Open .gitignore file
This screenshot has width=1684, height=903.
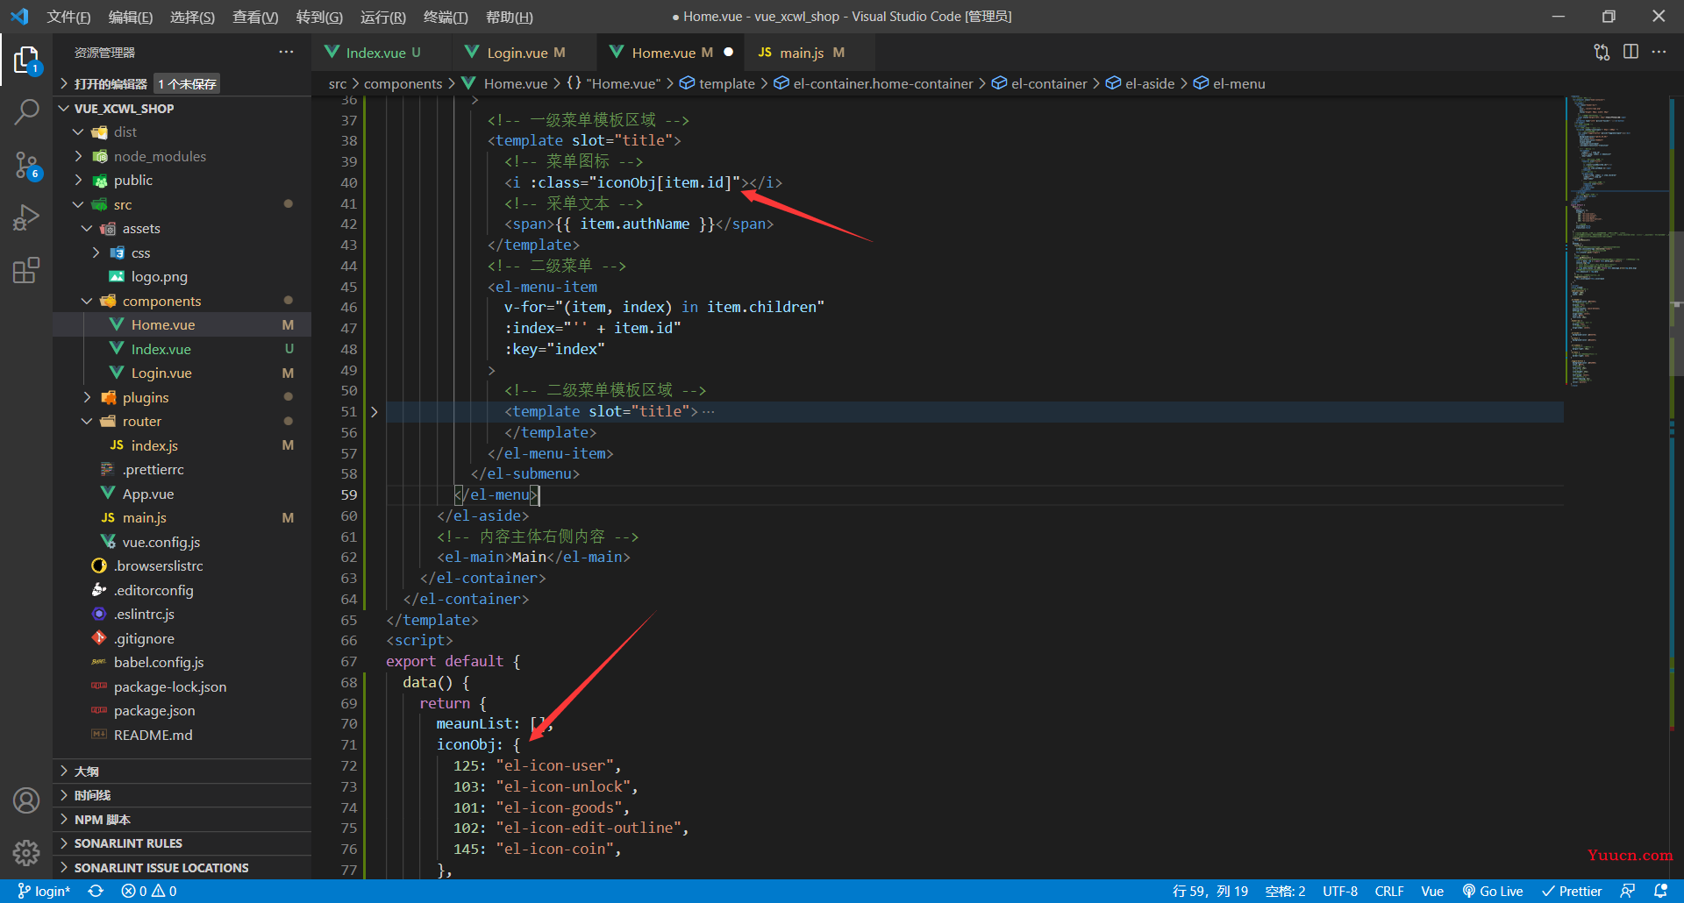144,638
